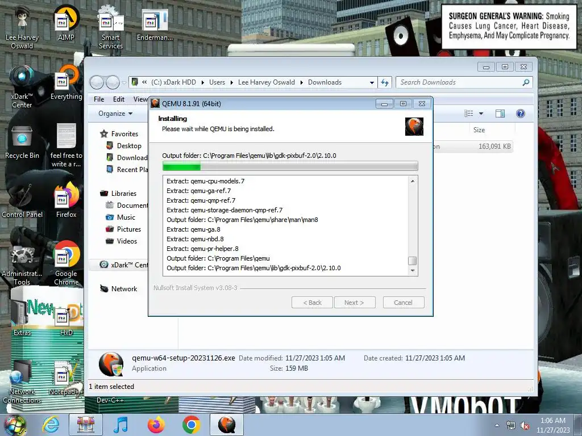Open the View menu in Explorer
The height and width of the screenshot is (436, 582).
coord(141,99)
